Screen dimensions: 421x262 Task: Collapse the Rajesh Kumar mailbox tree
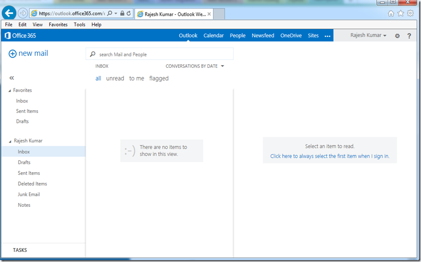pos(10,141)
